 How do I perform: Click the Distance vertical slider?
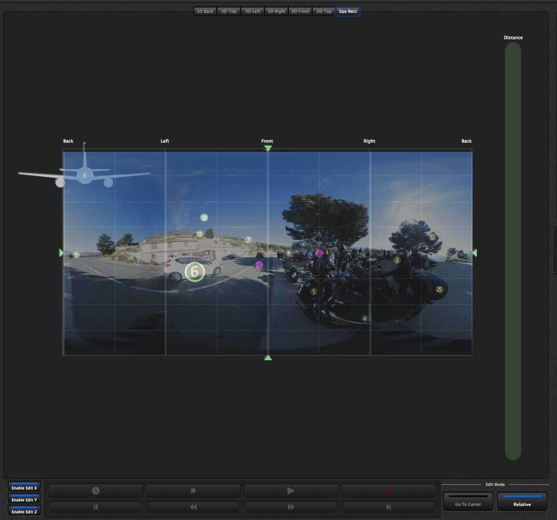[x=513, y=251]
